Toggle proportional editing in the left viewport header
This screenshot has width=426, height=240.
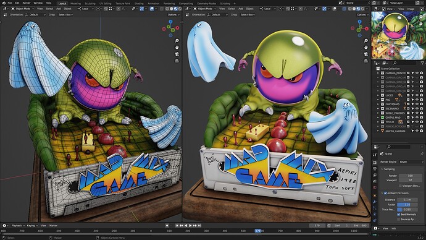119,9
